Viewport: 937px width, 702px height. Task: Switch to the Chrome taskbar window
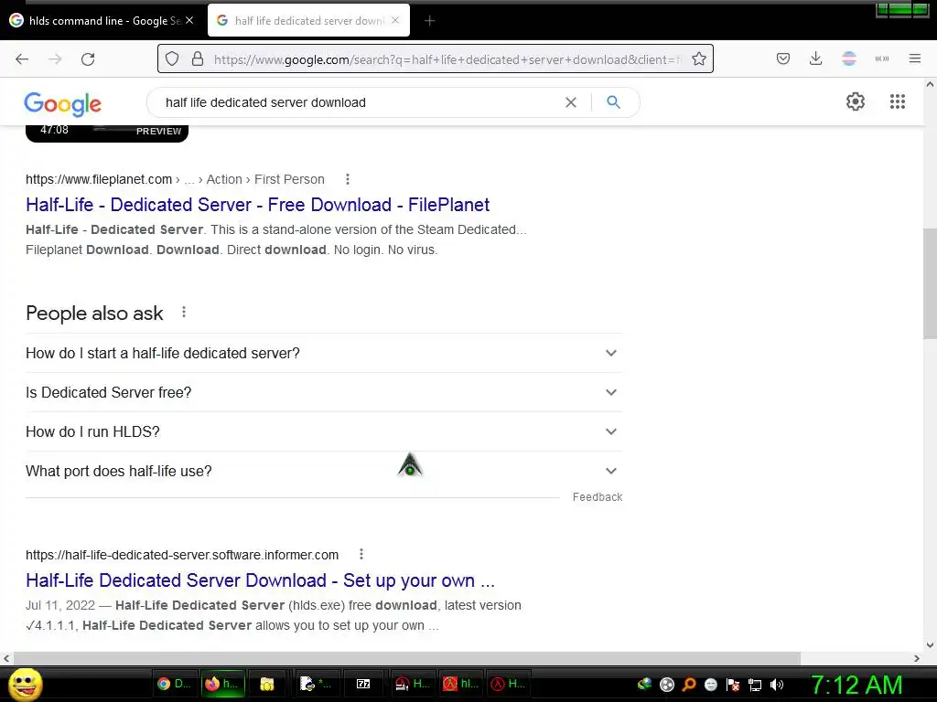(x=174, y=684)
